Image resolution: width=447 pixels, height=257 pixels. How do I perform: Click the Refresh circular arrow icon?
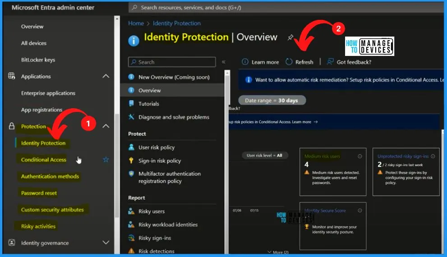(289, 62)
